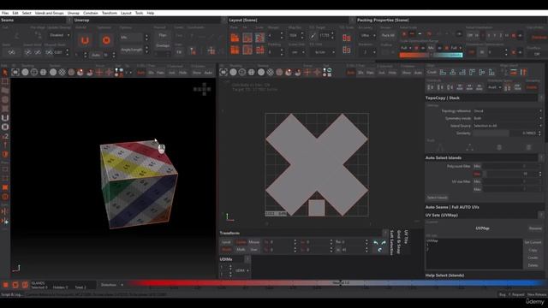
Task: Click the Delete button in UV Sets
Action: click(x=533, y=265)
